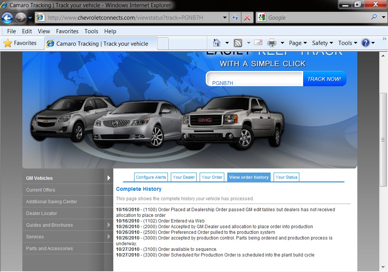The width and height of the screenshot is (388, 272).
Task: Expand the Print options dropdown arrow
Action: tap(282, 43)
